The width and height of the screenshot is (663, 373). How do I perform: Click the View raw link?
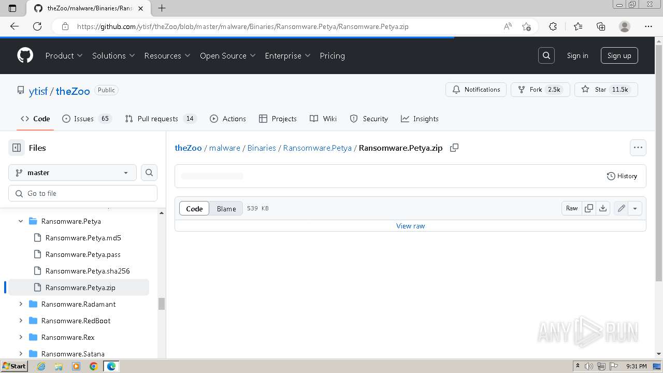point(410,226)
